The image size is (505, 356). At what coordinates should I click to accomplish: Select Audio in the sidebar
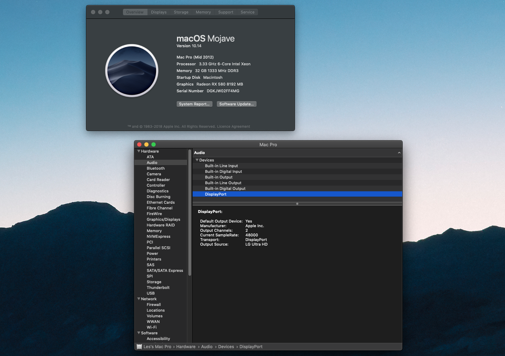(x=161, y=163)
